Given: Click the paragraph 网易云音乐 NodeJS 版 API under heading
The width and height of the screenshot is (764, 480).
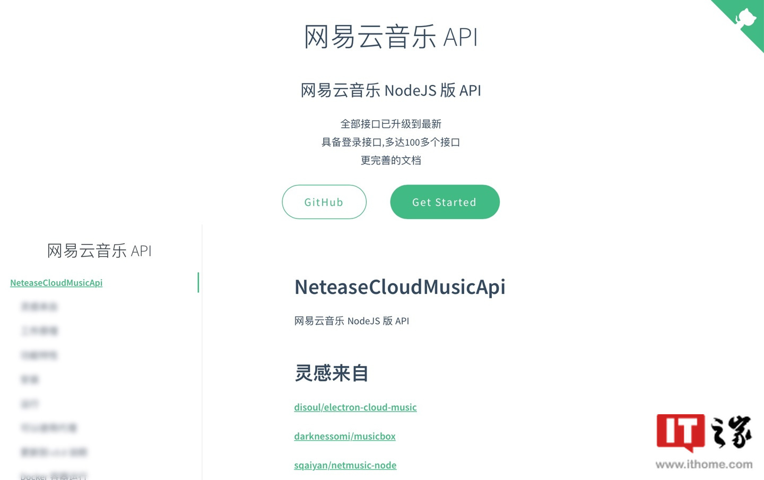Looking at the screenshot, I should [x=352, y=321].
